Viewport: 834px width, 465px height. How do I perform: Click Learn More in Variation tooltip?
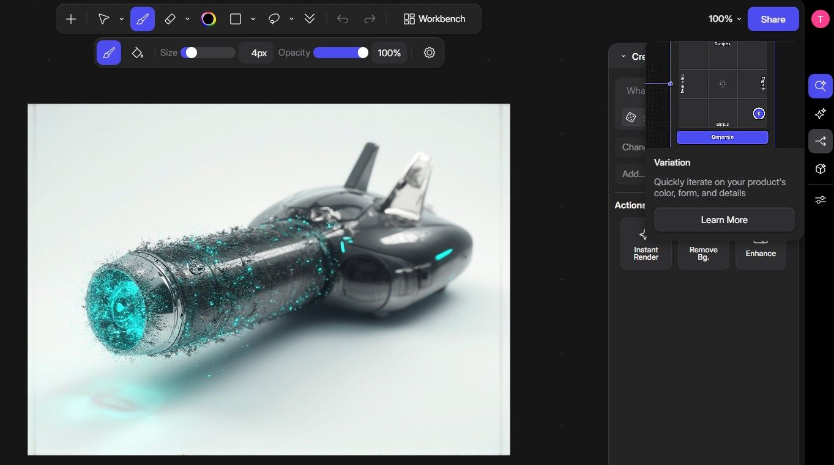click(x=724, y=220)
